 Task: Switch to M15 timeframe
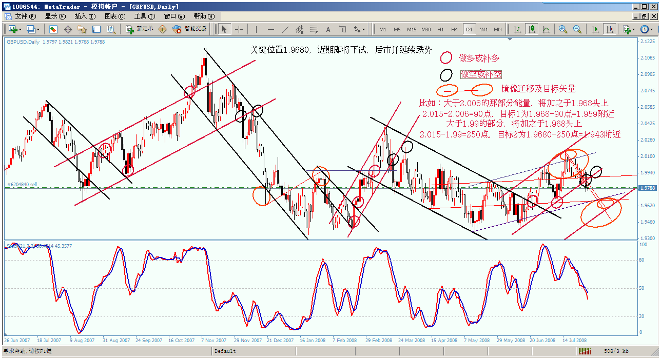tap(412, 29)
